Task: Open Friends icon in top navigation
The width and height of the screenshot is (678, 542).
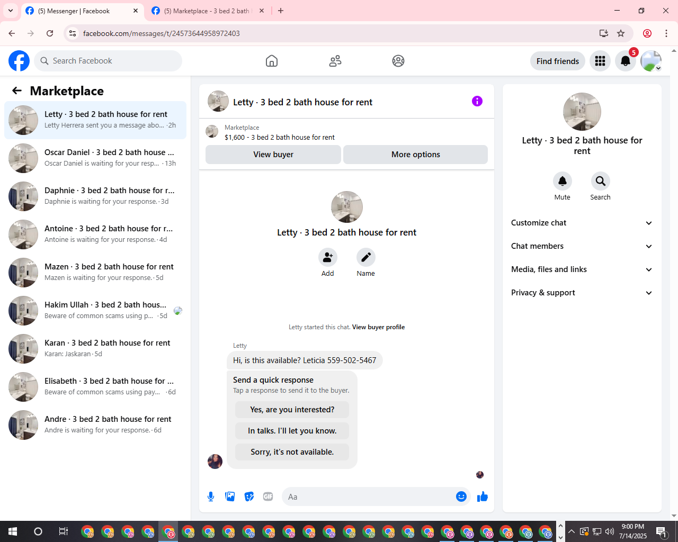Action: [335, 61]
